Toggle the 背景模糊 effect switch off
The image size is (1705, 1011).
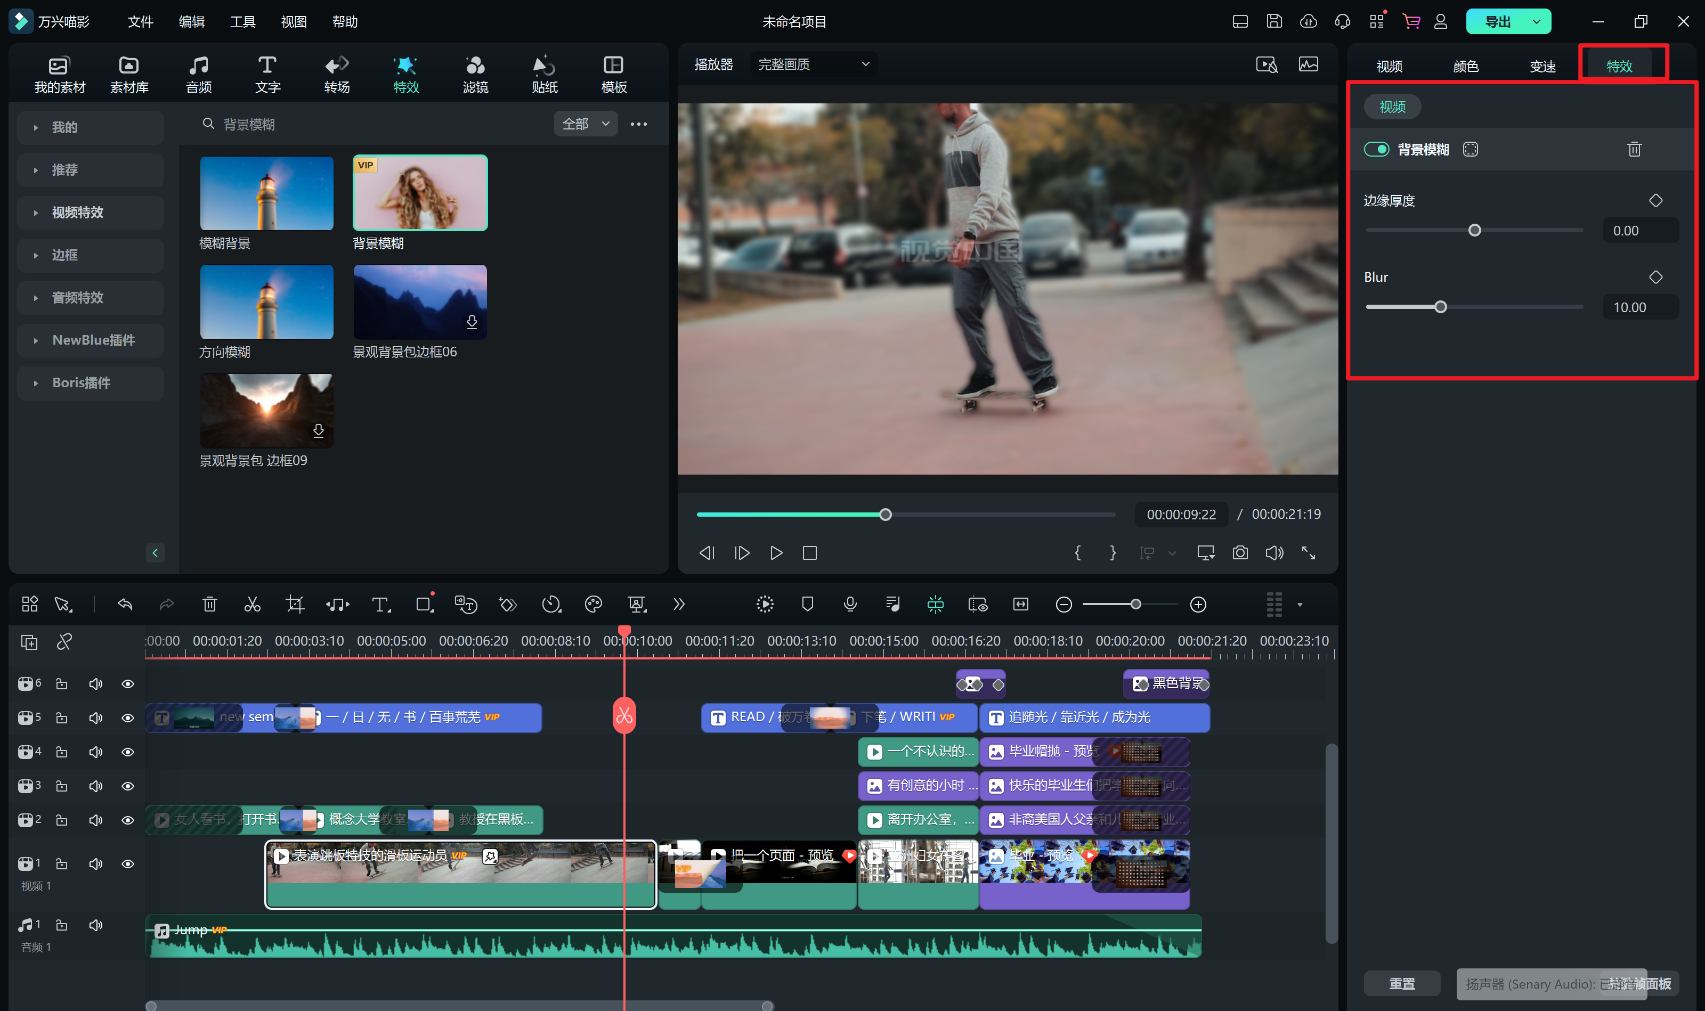[x=1376, y=149]
